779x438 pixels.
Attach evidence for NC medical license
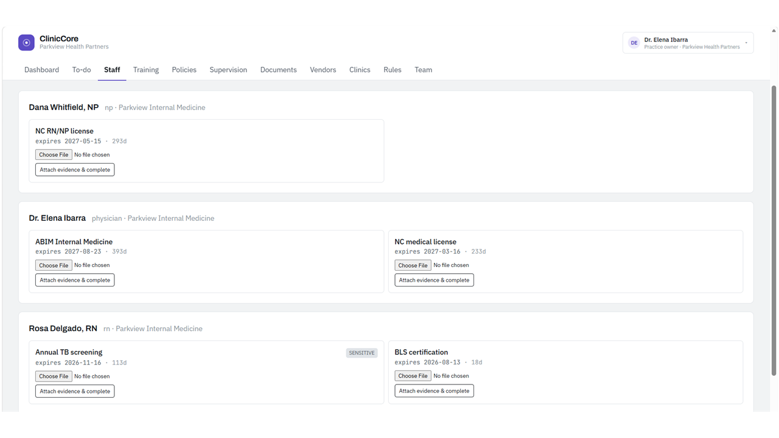tap(434, 280)
